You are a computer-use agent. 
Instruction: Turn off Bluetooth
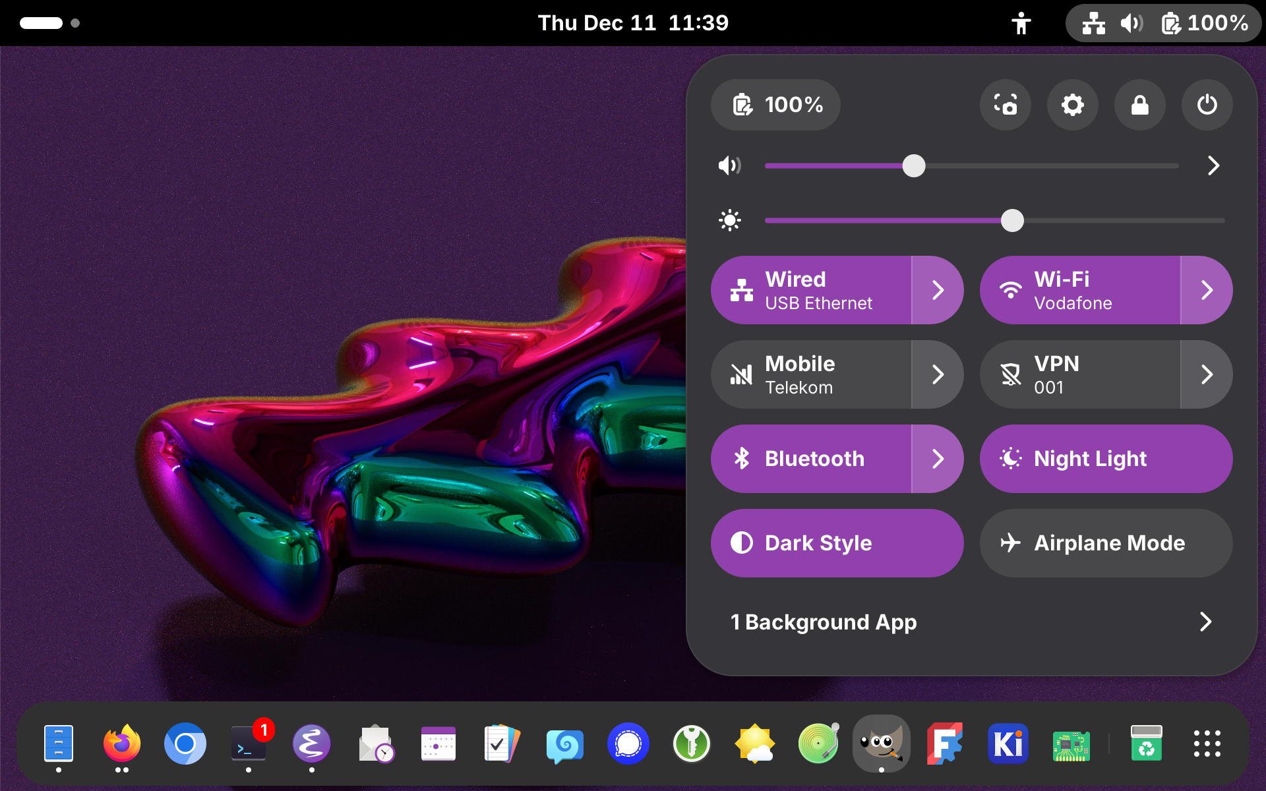click(811, 459)
